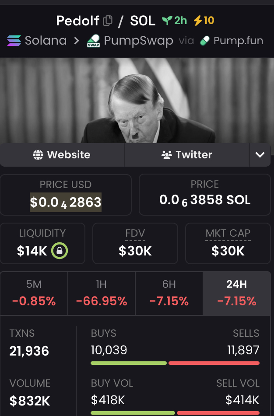
Task: Click the token banner image
Action: (137, 101)
